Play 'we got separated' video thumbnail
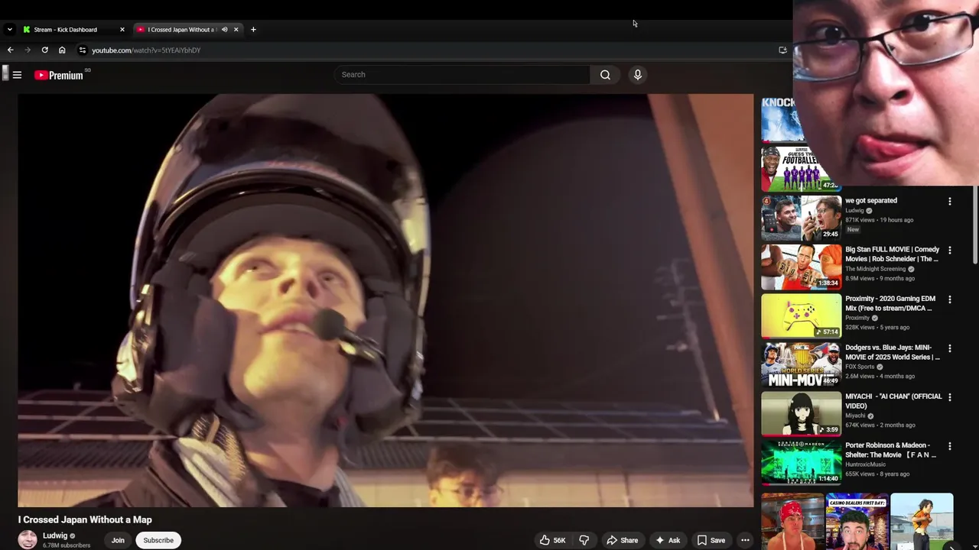Screen dimensions: 979x550 tap(801, 218)
